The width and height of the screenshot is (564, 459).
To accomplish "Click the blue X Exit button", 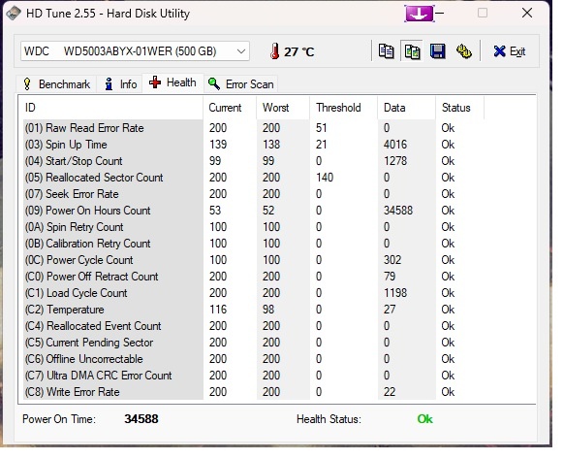I will pyautogui.click(x=510, y=51).
